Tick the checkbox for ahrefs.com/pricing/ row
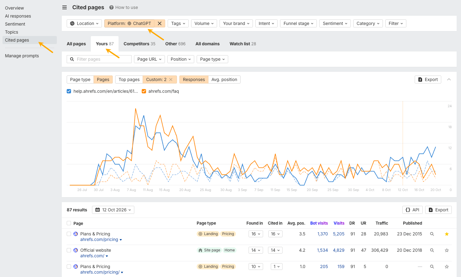Image resolution: width=461 pixels, height=277 pixels. tap(69, 267)
